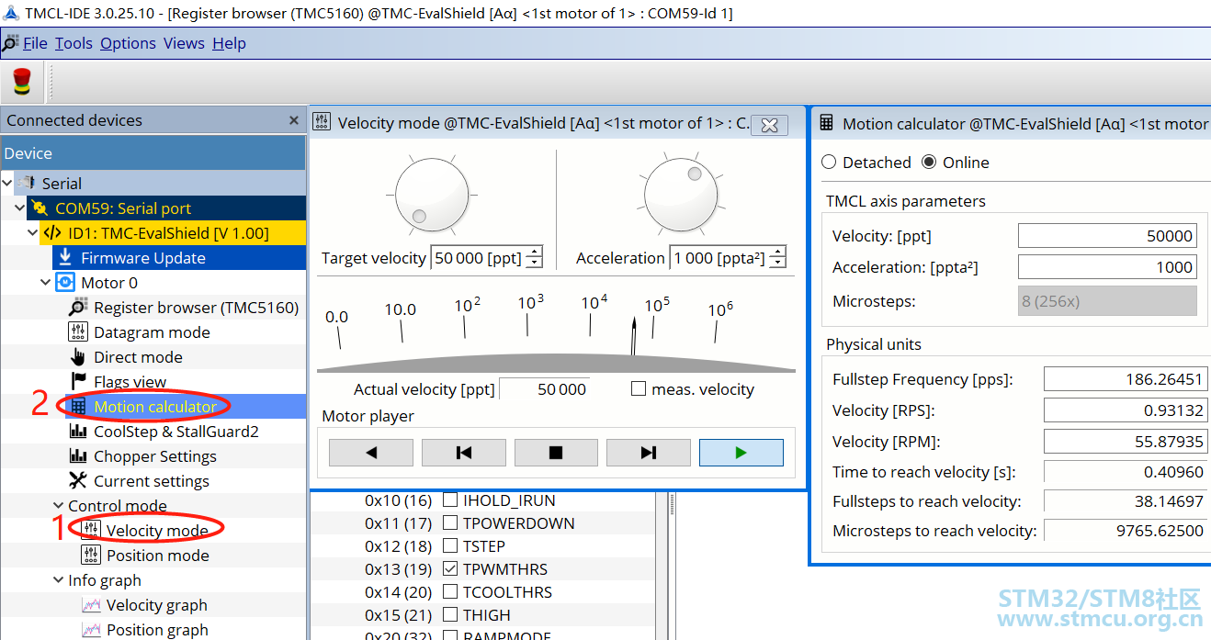
Task: Open Datagram mode
Action: tap(152, 332)
